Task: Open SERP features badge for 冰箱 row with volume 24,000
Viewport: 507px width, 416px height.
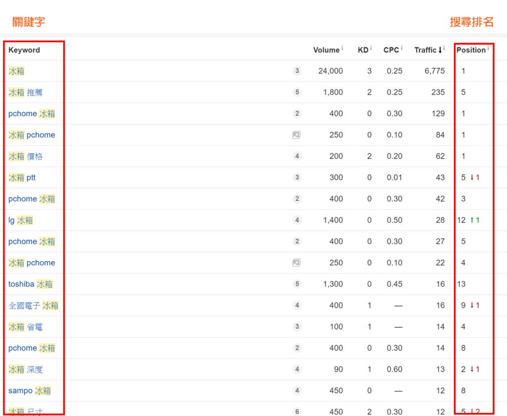Action: [297, 71]
